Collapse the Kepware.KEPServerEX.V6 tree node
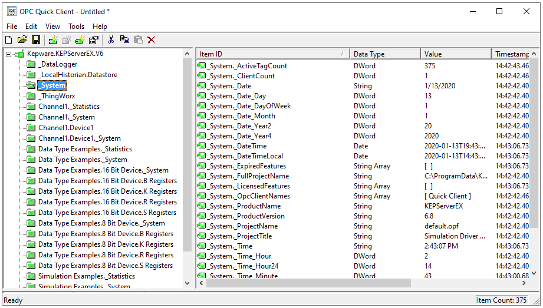This screenshot has height=308, width=543. (9, 54)
